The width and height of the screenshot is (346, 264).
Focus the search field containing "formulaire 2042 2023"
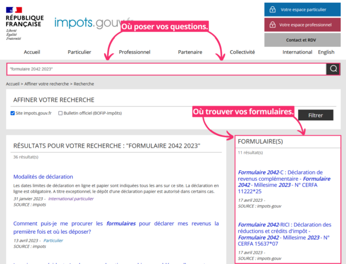click(166, 69)
